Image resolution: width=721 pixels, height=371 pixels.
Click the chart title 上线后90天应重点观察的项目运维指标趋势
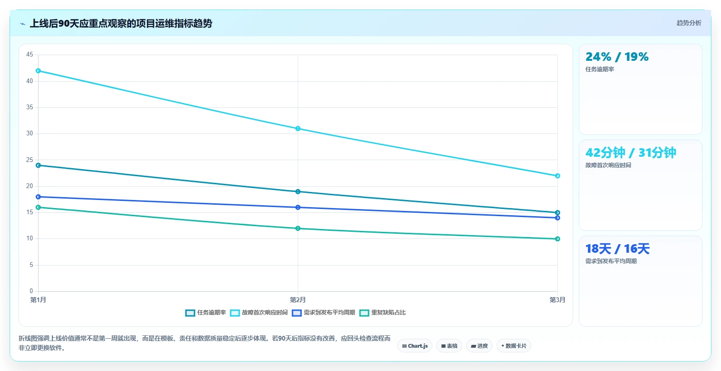point(121,24)
